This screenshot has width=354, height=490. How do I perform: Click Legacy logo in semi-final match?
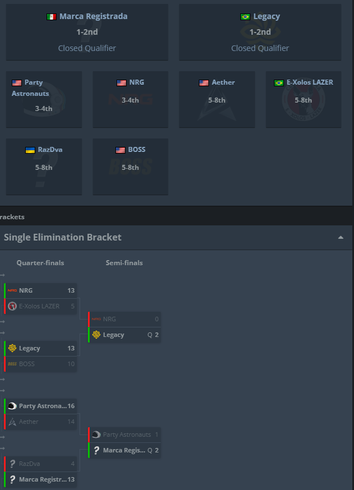click(x=96, y=335)
